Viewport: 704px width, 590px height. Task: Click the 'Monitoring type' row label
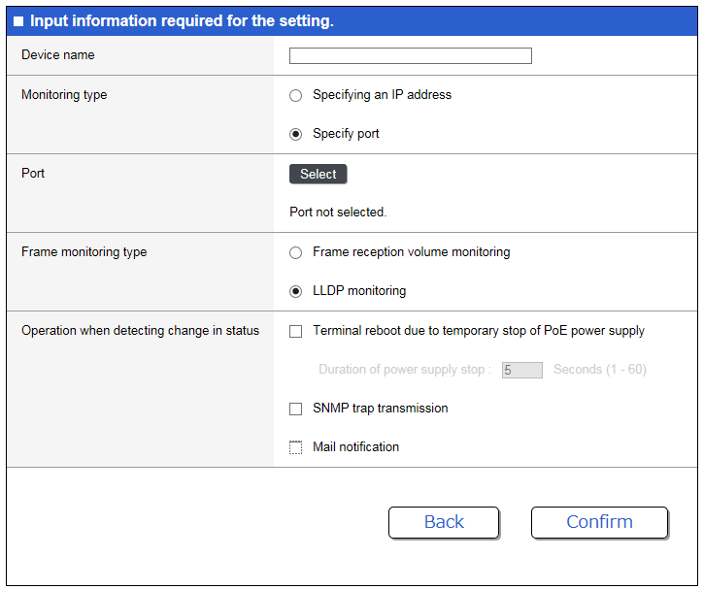click(64, 95)
